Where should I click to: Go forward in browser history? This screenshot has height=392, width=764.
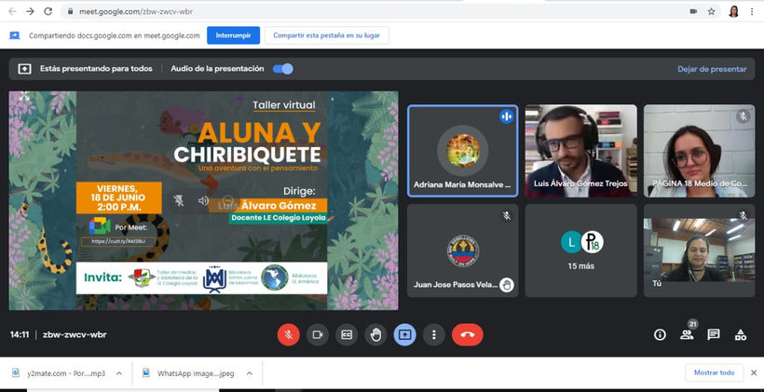tap(30, 11)
